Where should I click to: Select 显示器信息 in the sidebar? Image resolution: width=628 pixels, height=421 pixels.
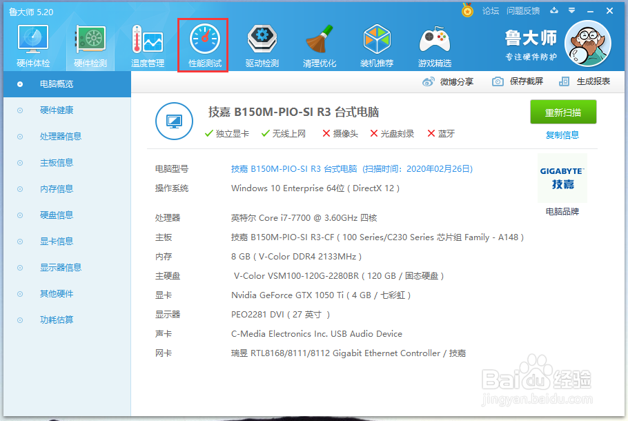68,268
